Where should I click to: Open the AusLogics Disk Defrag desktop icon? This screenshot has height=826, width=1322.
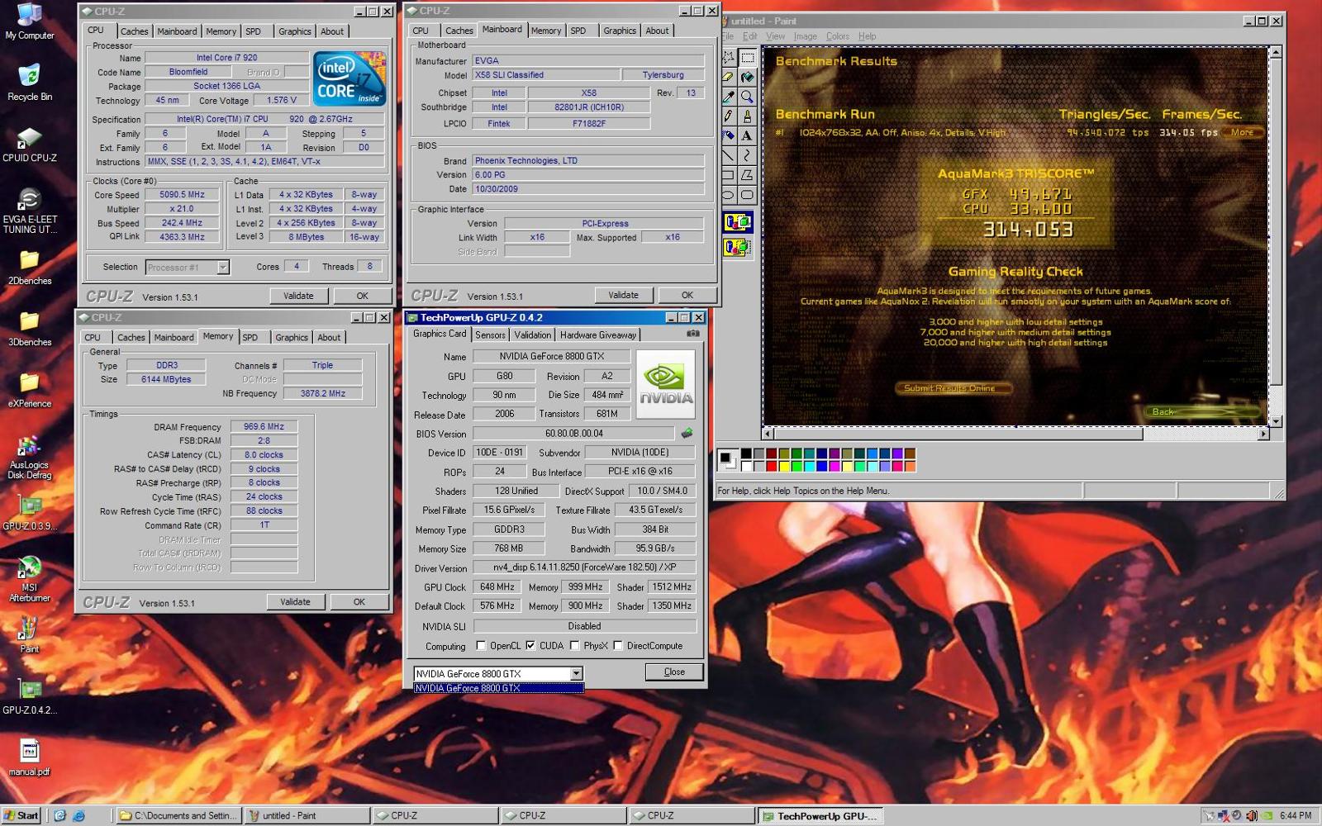coord(30,458)
